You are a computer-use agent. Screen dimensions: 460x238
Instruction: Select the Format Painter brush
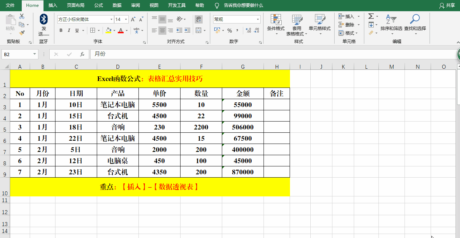(x=22, y=33)
